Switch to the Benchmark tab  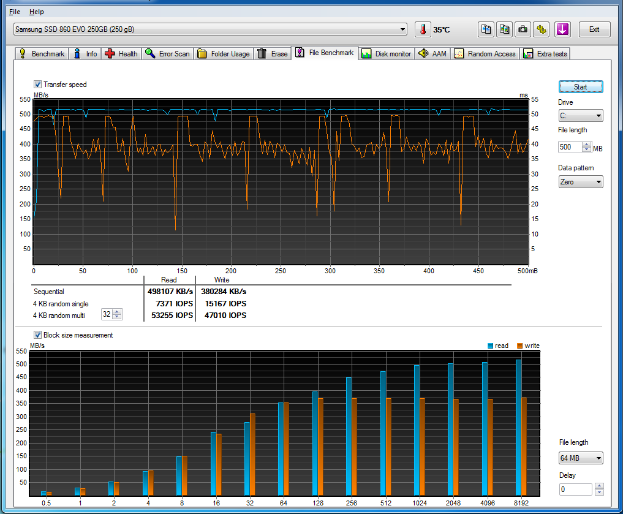pyautogui.click(x=42, y=54)
